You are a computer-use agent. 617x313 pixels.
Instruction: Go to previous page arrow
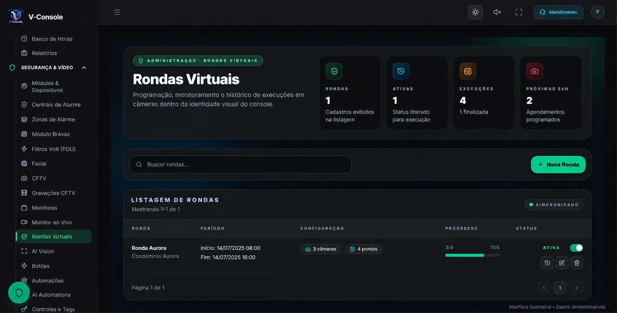click(544, 288)
